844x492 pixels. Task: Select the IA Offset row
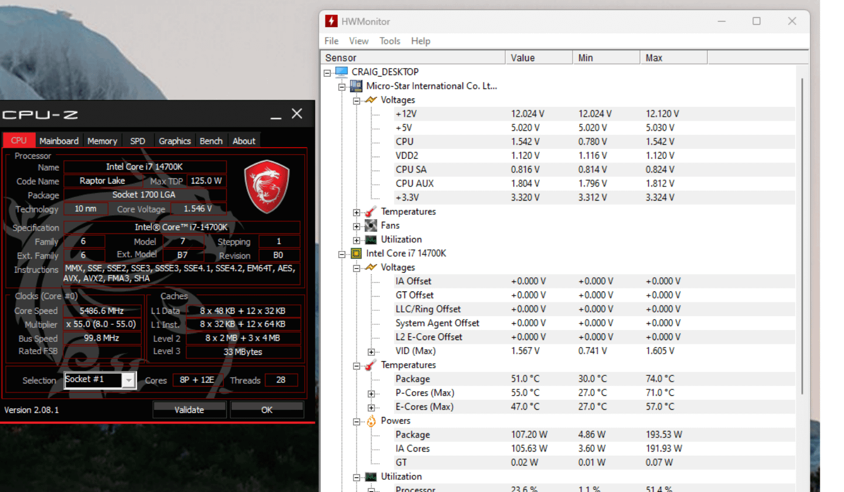pos(594,281)
